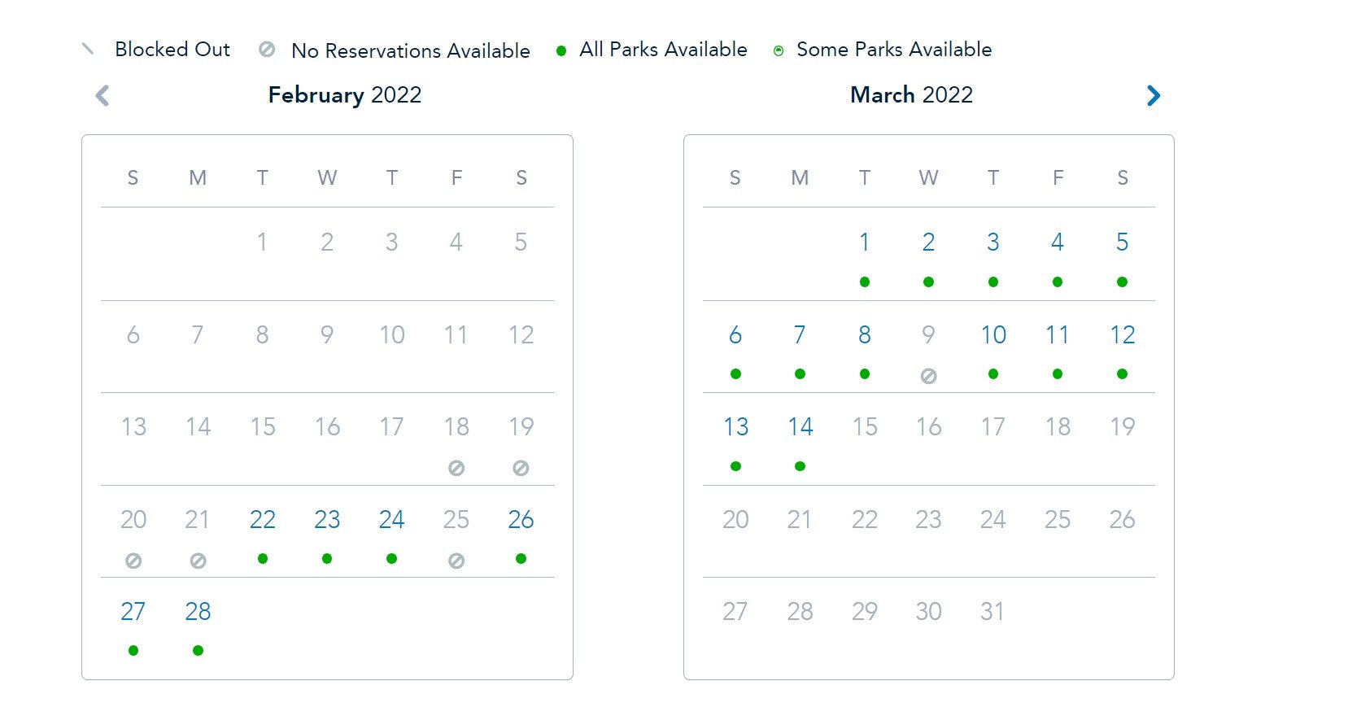Go to previous month with left chevron
The image size is (1348, 716).
click(x=103, y=96)
